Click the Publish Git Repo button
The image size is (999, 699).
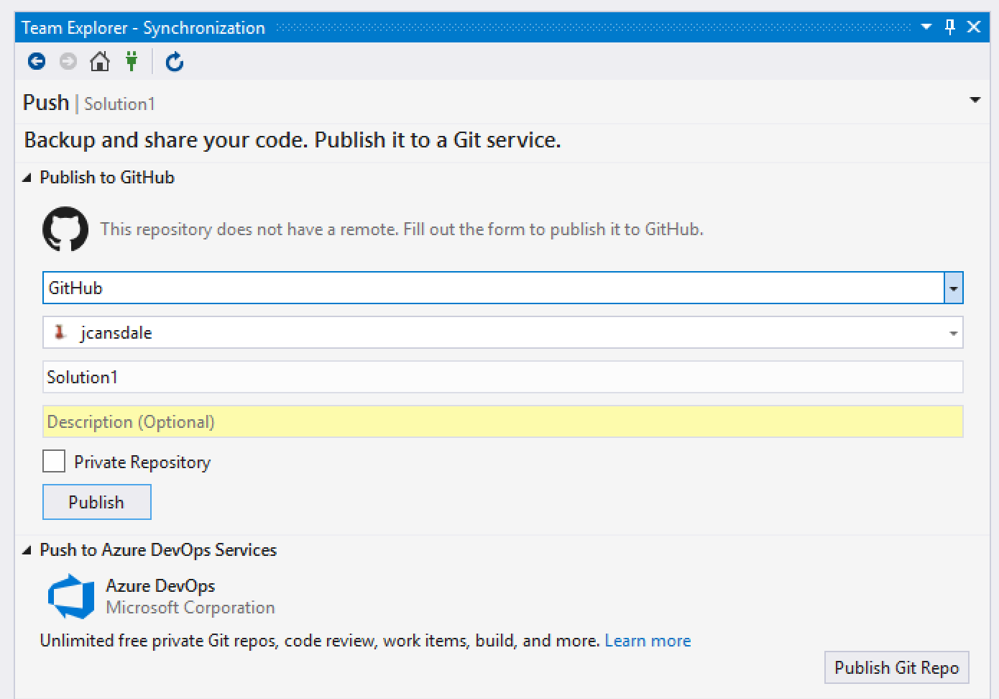tap(897, 667)
